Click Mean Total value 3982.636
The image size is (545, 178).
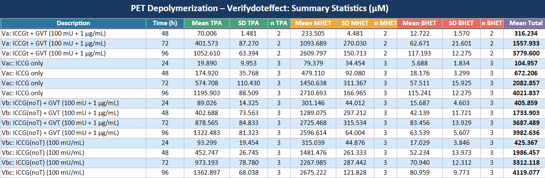[x=524, y=133]
